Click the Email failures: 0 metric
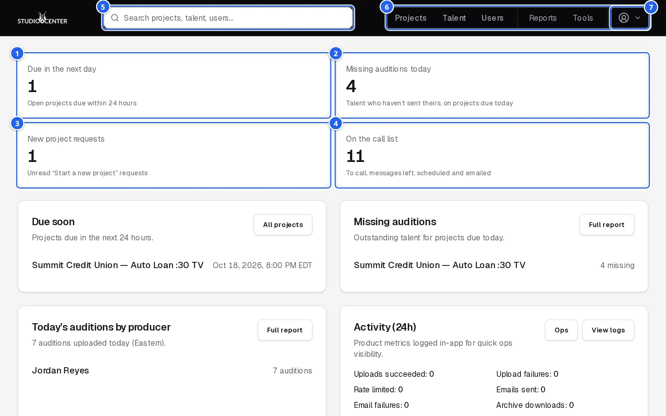Viewport: 666px width, 416px height. click(x=381, y=405)
